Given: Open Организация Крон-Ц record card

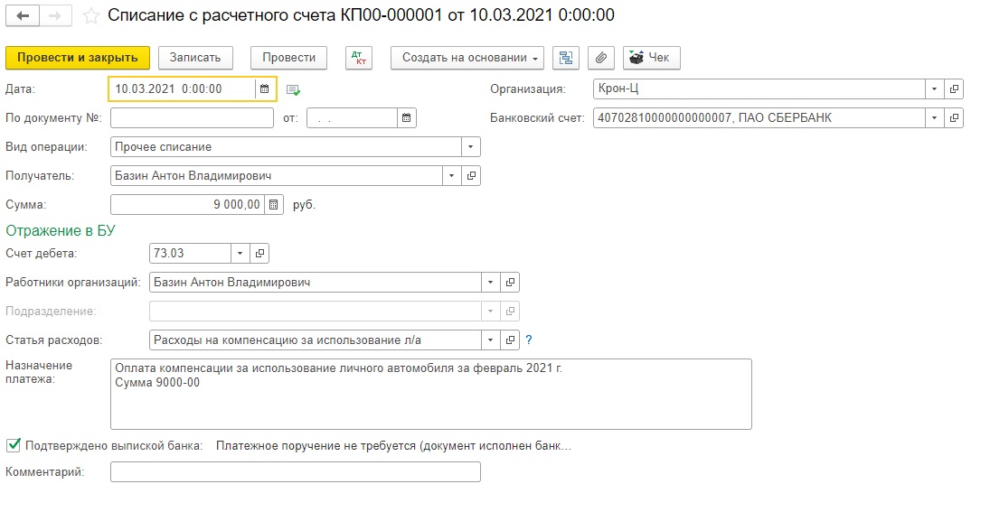Looking at the screenshot, I should [x=954, y=88].
